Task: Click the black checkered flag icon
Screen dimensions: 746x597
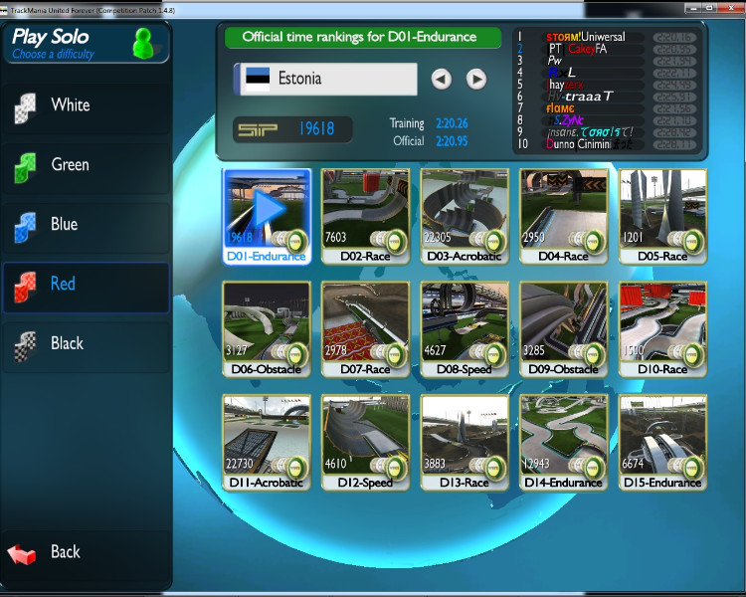Action: [x=24, y=345]
